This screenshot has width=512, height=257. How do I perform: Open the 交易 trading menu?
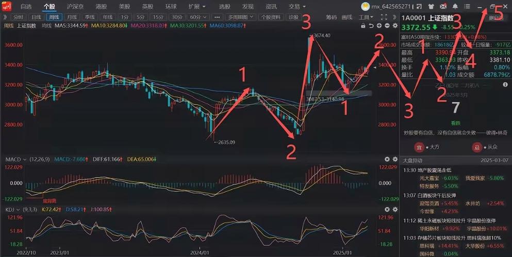click(296, 7)
